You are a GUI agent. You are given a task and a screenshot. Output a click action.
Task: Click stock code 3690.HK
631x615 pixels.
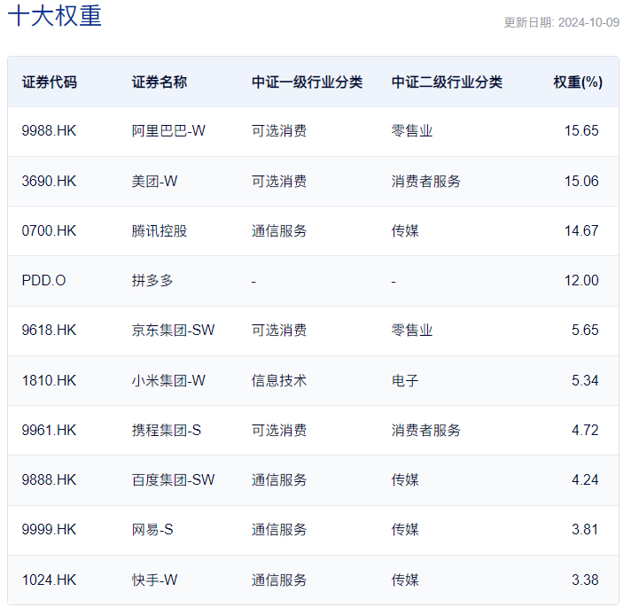point(49,181)
